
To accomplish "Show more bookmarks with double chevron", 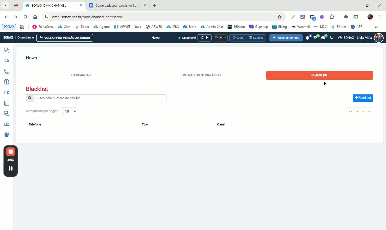I will 376,27.
